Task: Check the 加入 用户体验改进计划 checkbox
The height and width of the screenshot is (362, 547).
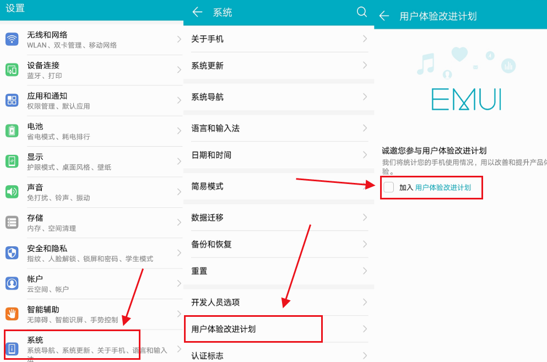Action: pyautogui.click(x=388, y=187)
